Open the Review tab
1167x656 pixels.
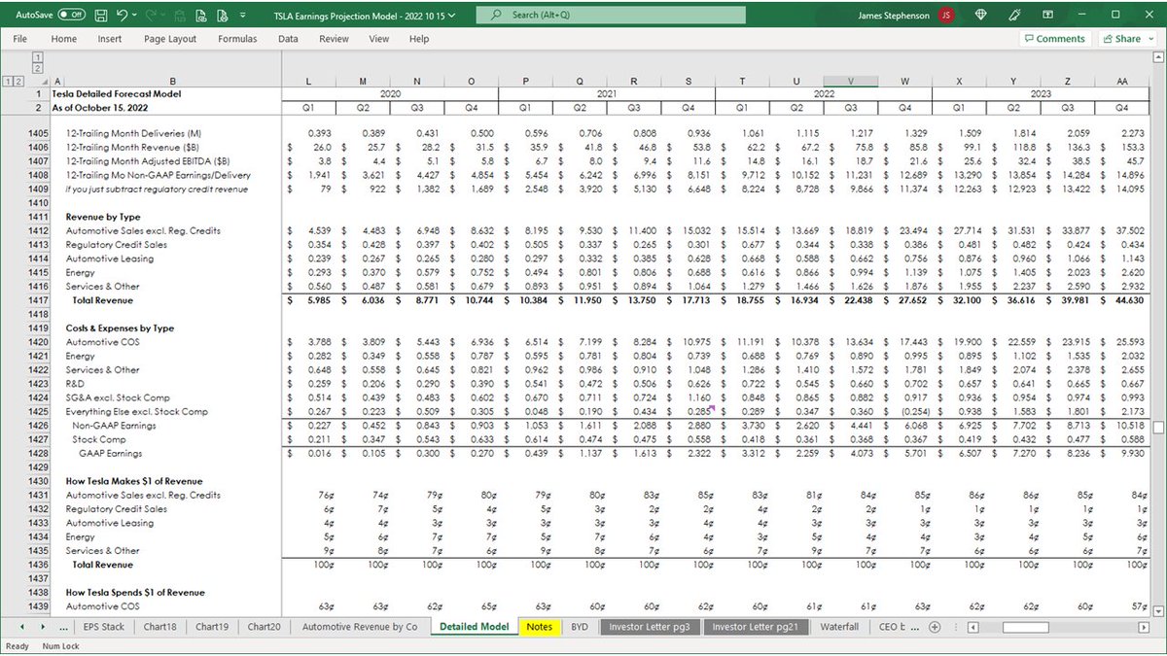tap(334, 39)
